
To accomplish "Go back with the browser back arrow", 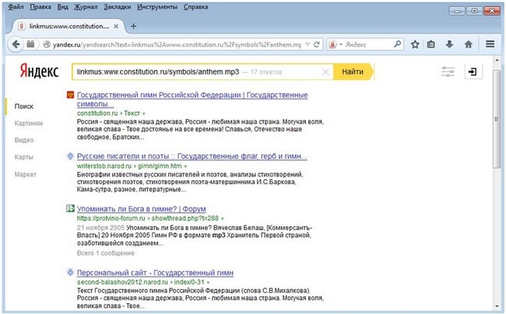I will point(16,44).
